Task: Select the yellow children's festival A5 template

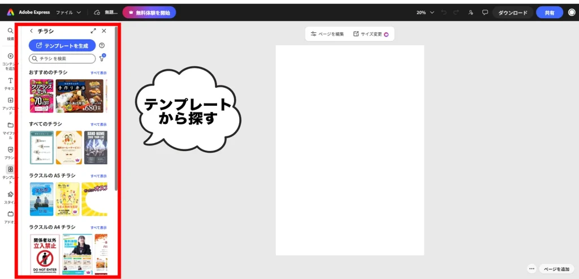Action: [68, 199]
